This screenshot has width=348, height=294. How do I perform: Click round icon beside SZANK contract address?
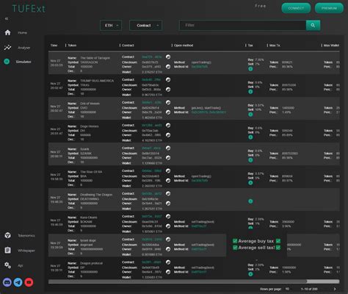168,148
